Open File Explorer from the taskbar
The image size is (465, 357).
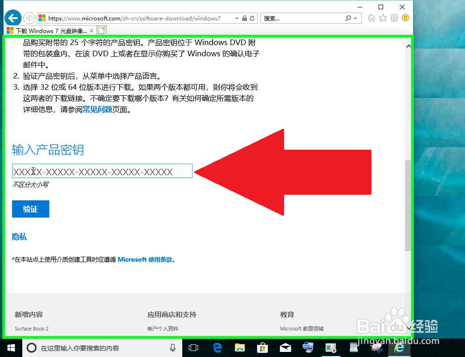(x=239, y=348)
